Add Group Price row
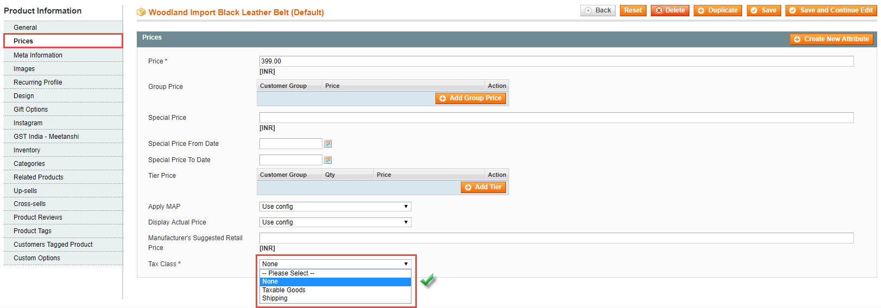This screenshot has height=308, width=881. pyautogui.click(x=471, y=98)
